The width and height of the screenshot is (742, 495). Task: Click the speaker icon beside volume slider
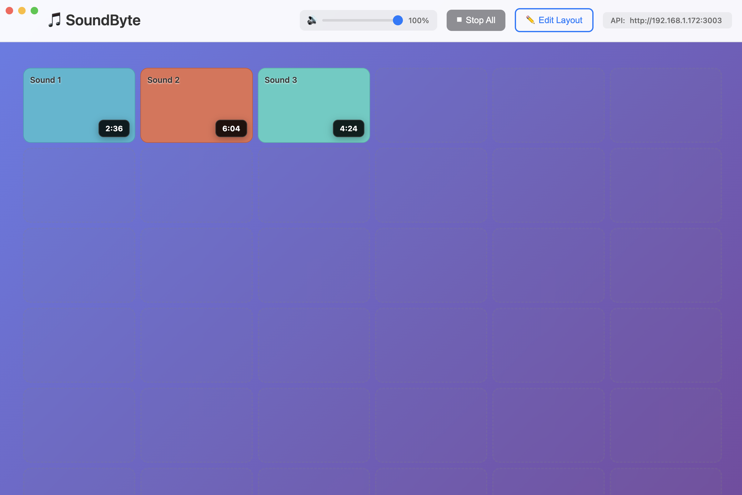(x=312, y=20)
